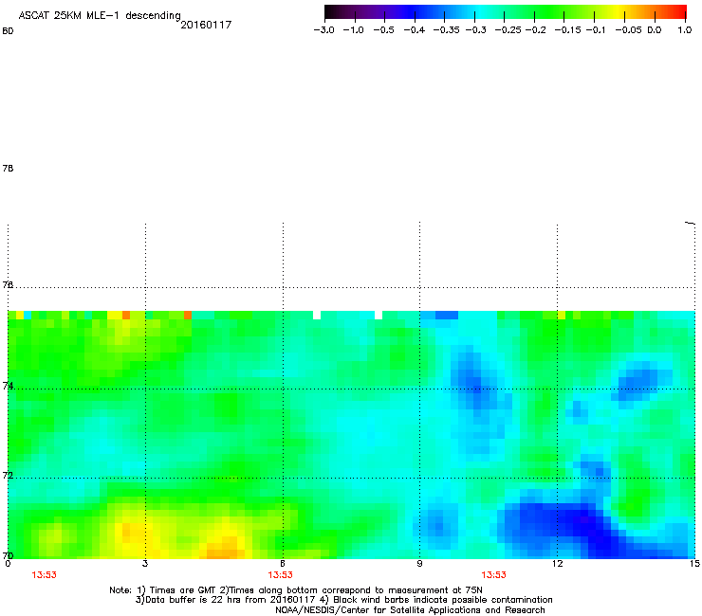Click the red 13:53 time between longitudes 0 and 3
702x616 pixels.
45,575
